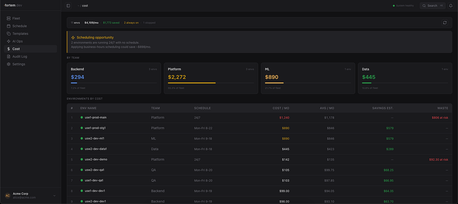This screenshot has width=458, height=204.
Task: Sort by the COST / MO column header
Action: (281, 108)
